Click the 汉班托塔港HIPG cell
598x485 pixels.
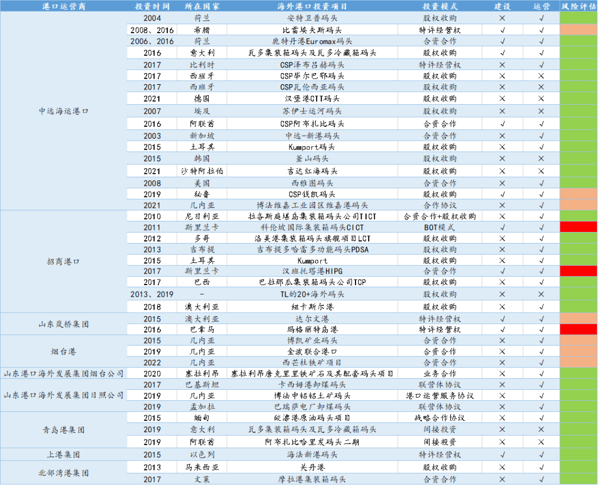pyautogui.click(x=312, y=271)
